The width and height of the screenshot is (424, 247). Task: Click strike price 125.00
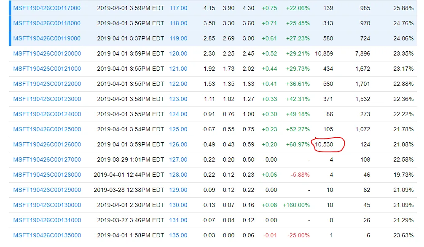178,129
